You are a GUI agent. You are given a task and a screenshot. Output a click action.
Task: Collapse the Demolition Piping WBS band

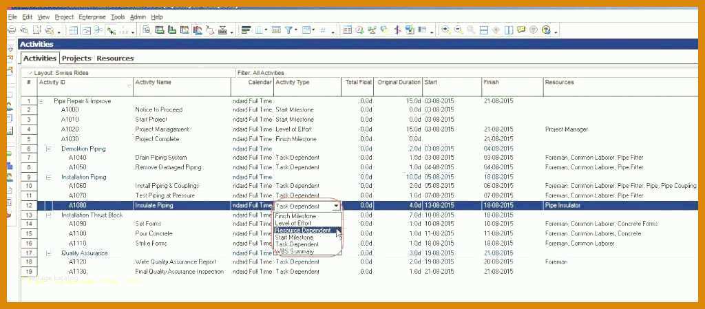click(49, 149)
